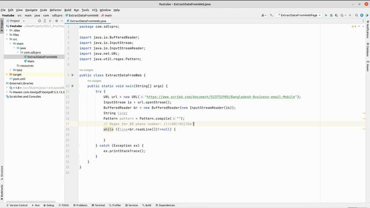Select External Libraries node
The height and width of the screenshot is (208, 370).
pyautogui.click(x=21, y=83)
